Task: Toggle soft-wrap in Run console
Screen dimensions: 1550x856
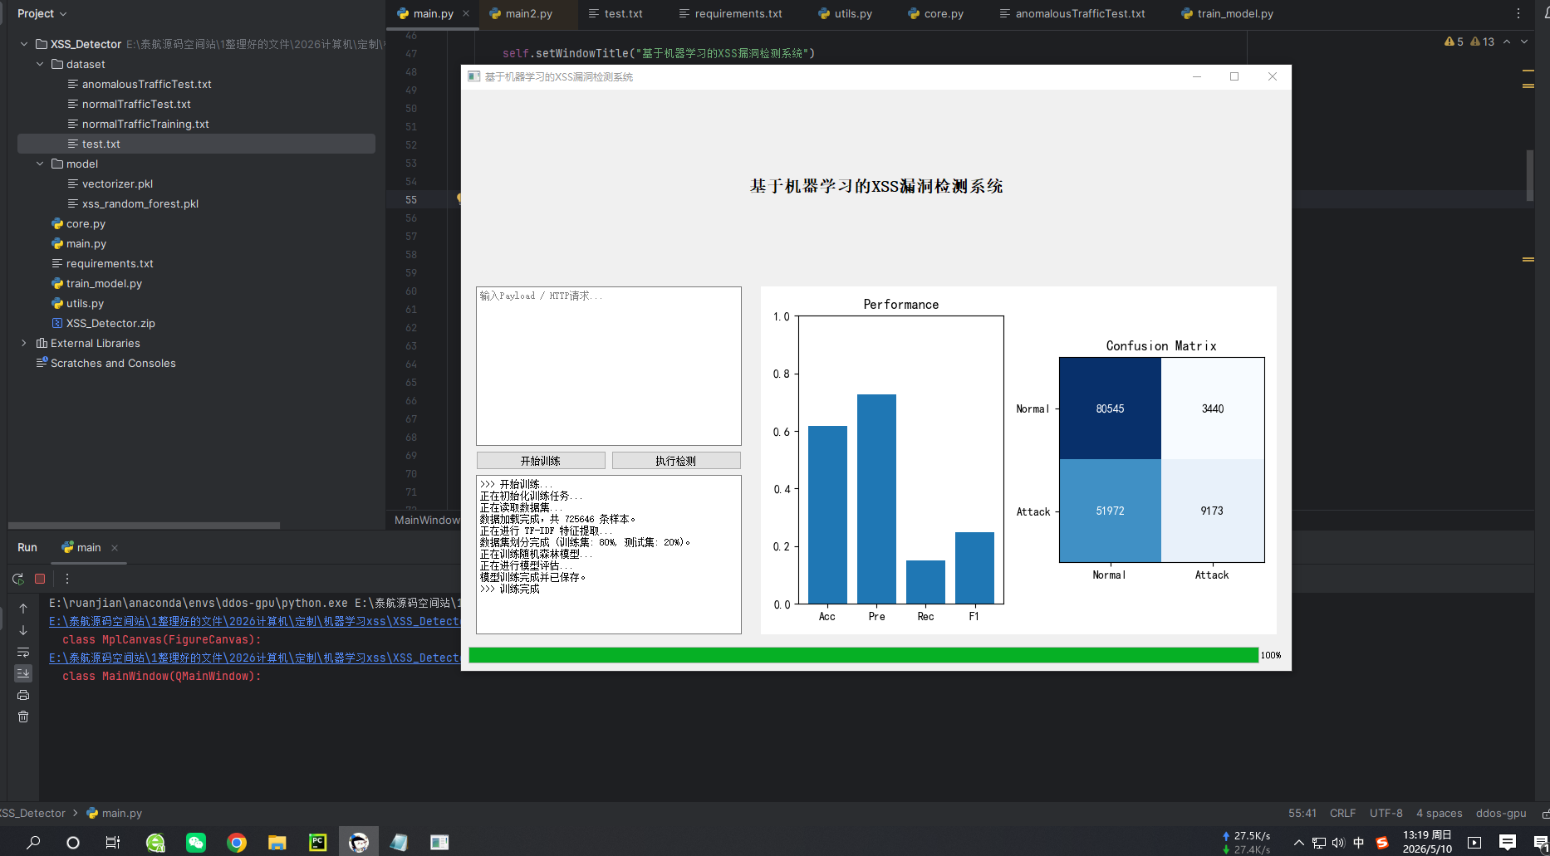Action: [x=23, y=652]
